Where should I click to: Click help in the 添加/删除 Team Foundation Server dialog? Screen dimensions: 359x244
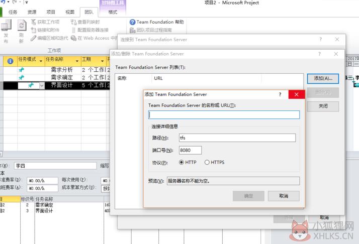319,54
